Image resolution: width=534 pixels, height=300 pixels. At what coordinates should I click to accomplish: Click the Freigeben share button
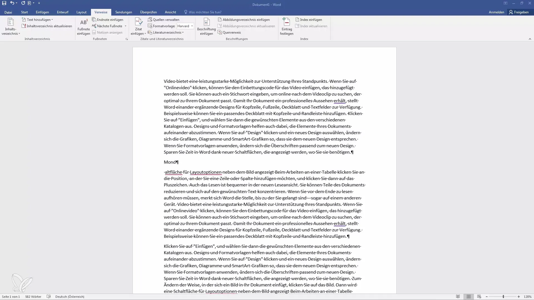[519, 12]
